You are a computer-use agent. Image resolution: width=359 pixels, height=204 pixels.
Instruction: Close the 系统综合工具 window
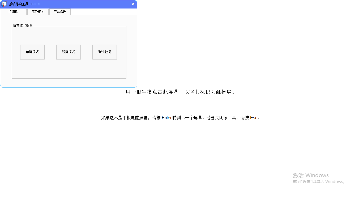(x=133, y=4)
